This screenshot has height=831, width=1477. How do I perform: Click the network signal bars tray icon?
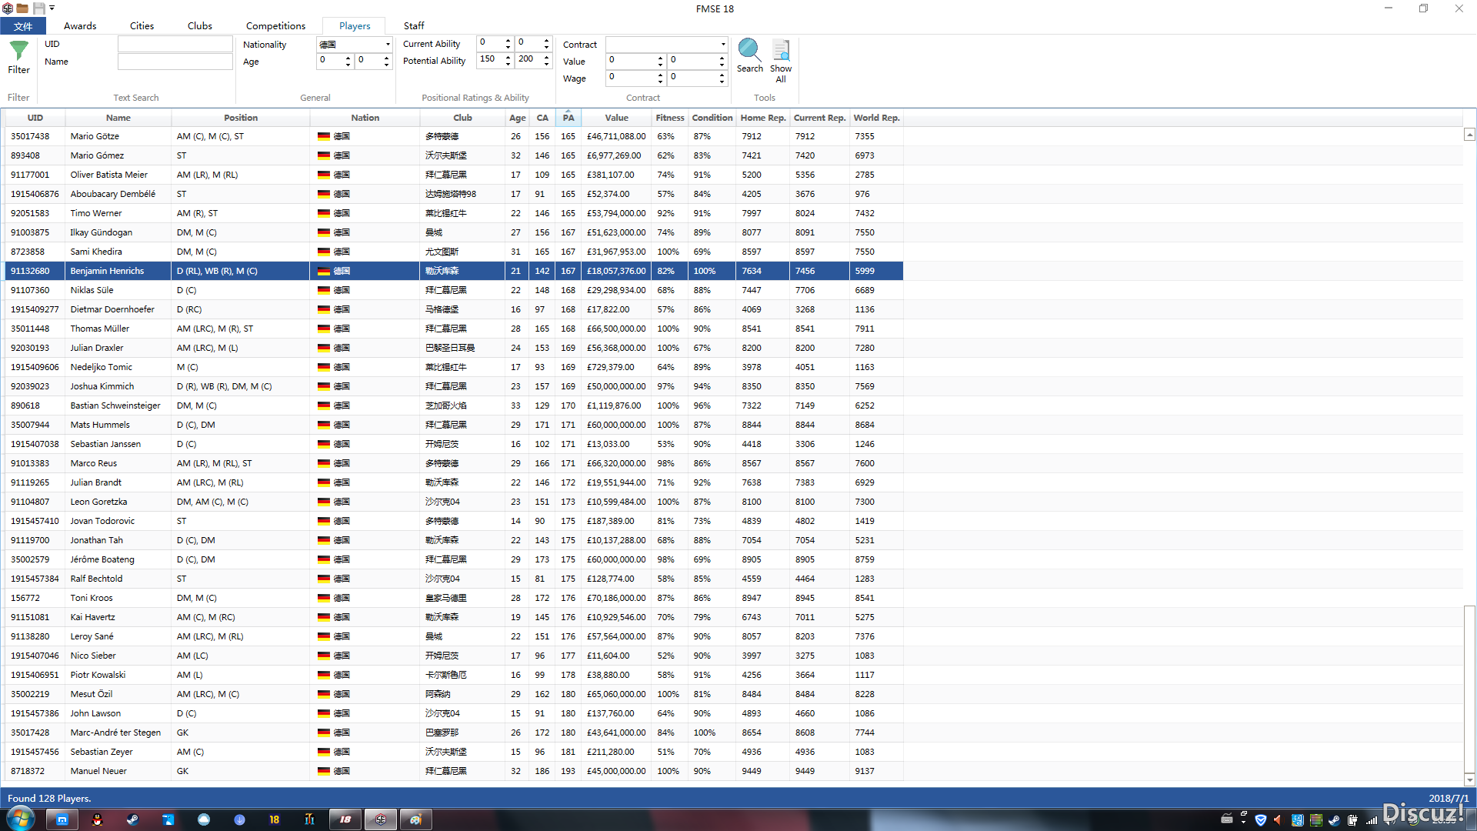[x=1371, y=820]
